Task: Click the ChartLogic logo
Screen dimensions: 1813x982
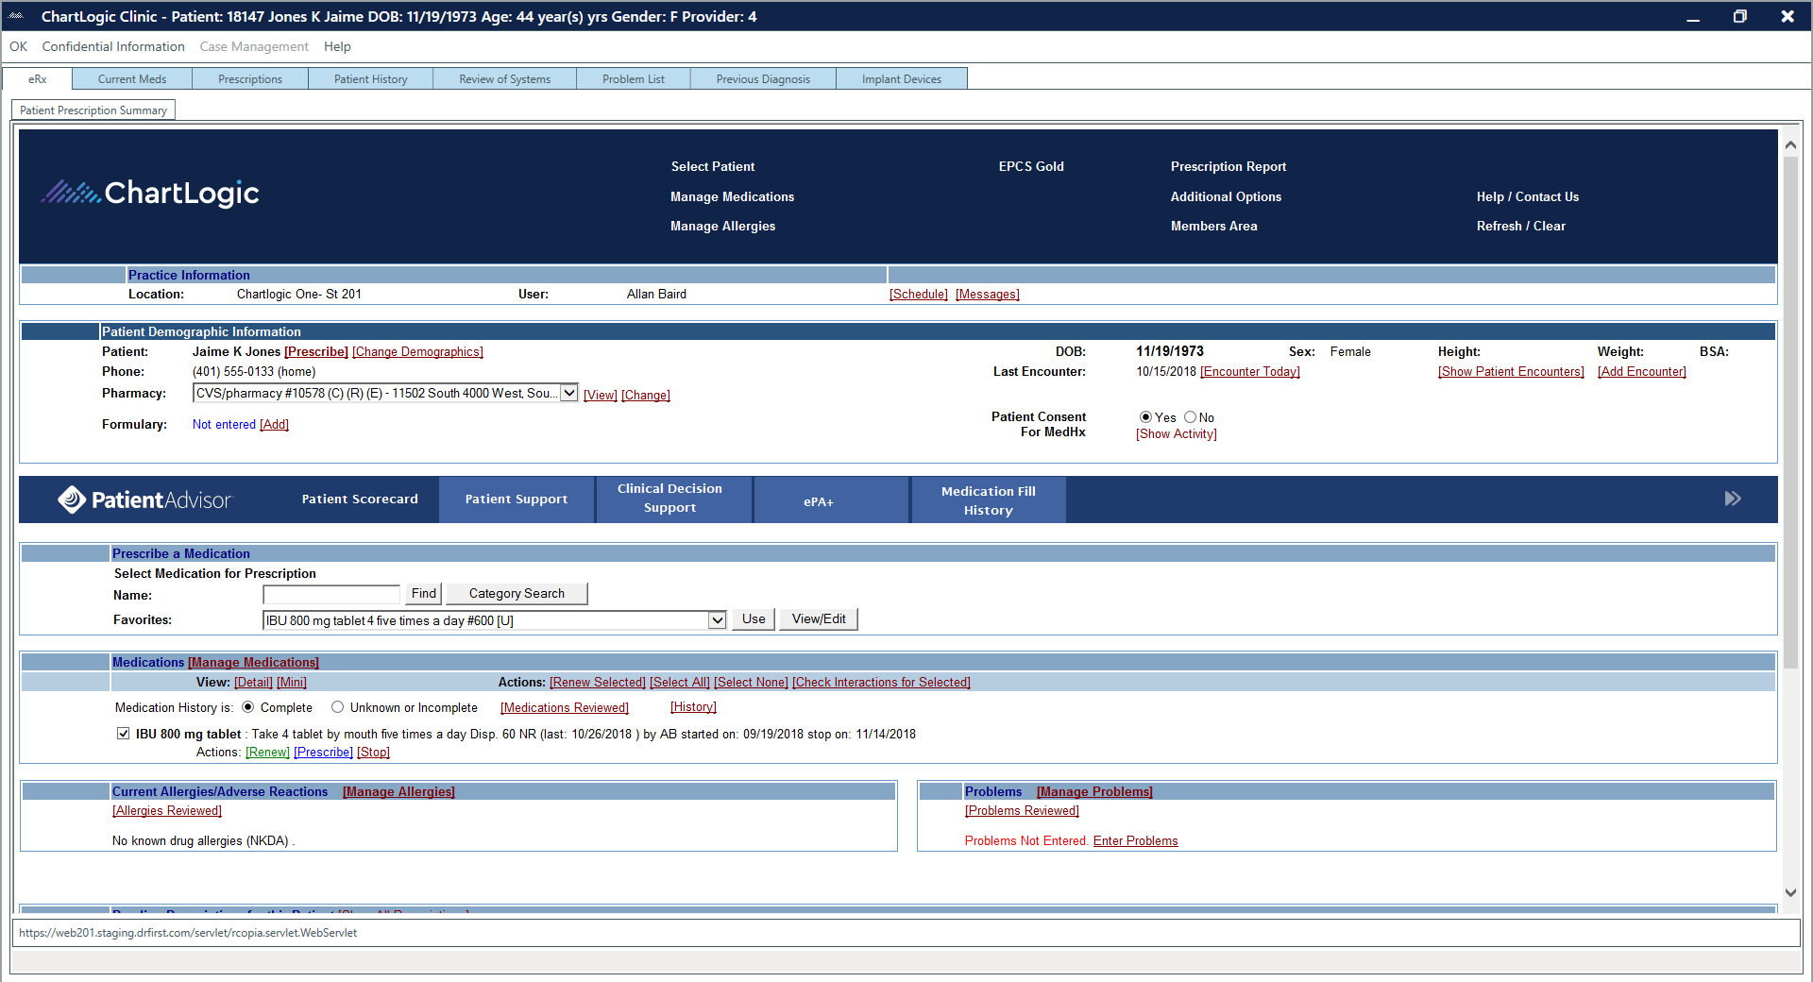Action: (150, 193)
